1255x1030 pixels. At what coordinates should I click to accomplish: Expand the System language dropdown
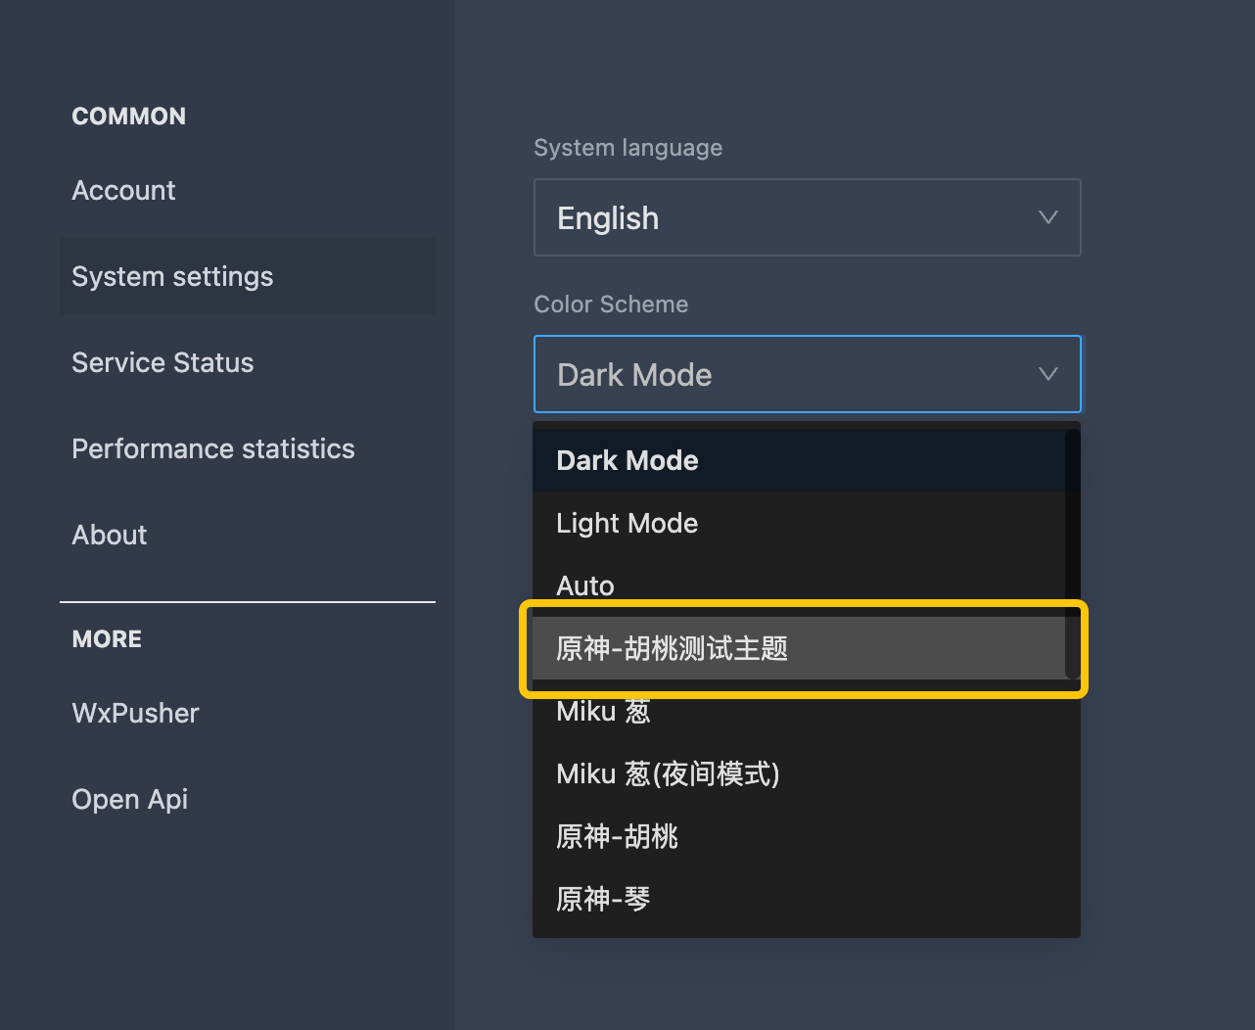(783, 217)
